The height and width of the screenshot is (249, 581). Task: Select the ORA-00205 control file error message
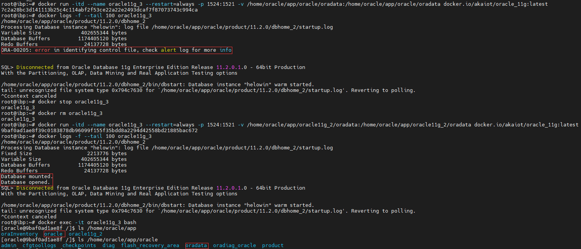click(x=115, y=50)
